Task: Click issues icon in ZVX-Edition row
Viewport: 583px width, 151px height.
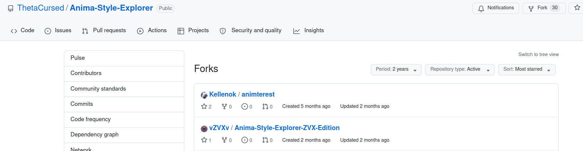Action: pyautogui.click(x=244, y=140)
